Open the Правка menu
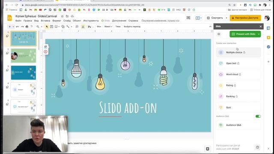The width and height of the screenshot is (274, 154). tap(27, 21)
